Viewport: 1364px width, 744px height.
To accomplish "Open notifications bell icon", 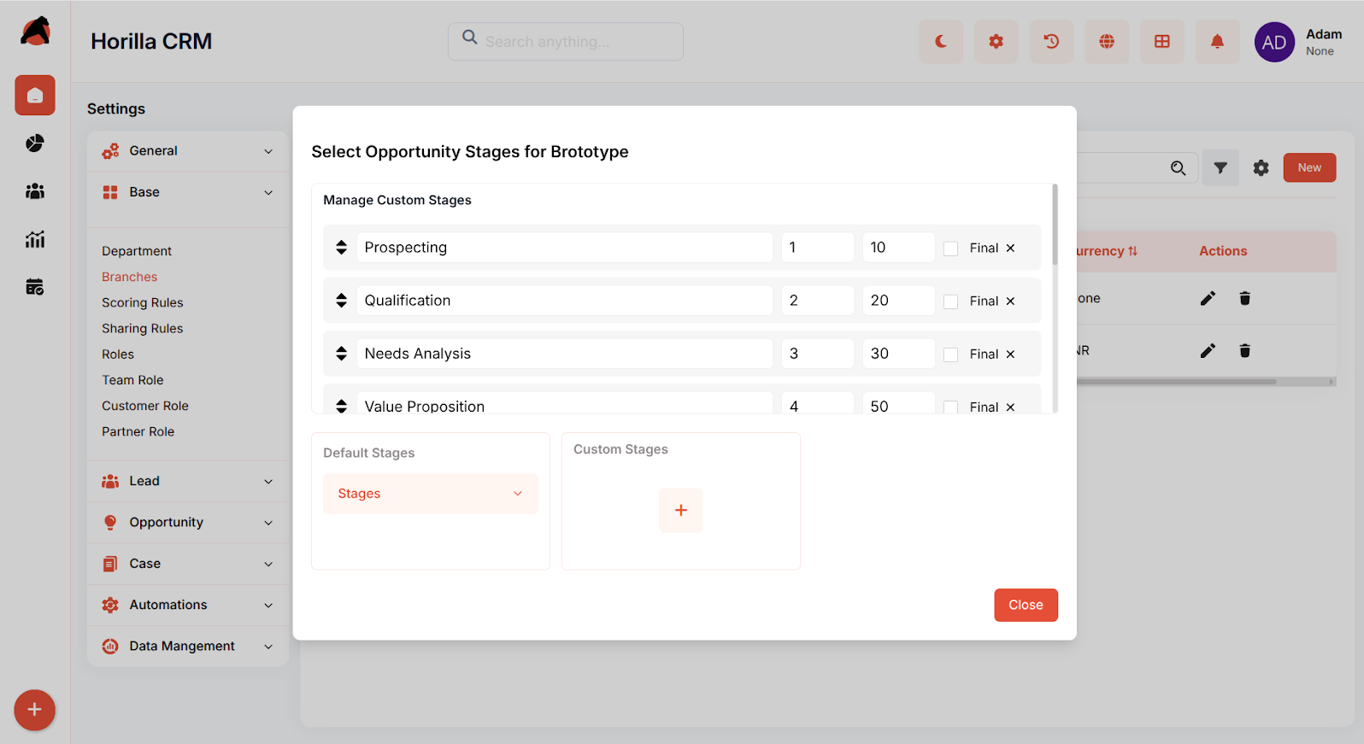I will 1218,41.
